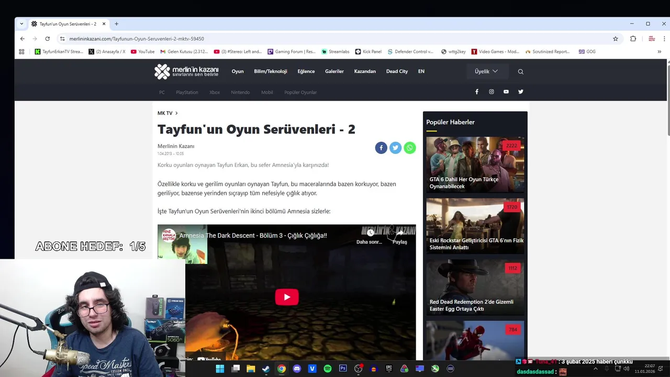Open the Eğlence menu item
This screenshot has width=670, height=377.
click(x=306, y=72)
